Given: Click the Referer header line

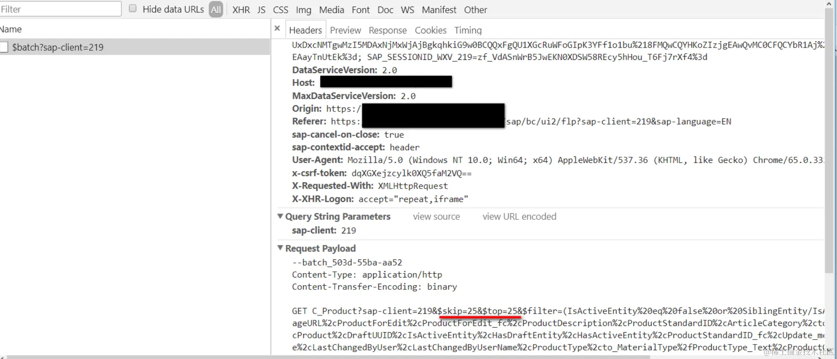Looking at the screenshot, I should [x=511, y=121].
